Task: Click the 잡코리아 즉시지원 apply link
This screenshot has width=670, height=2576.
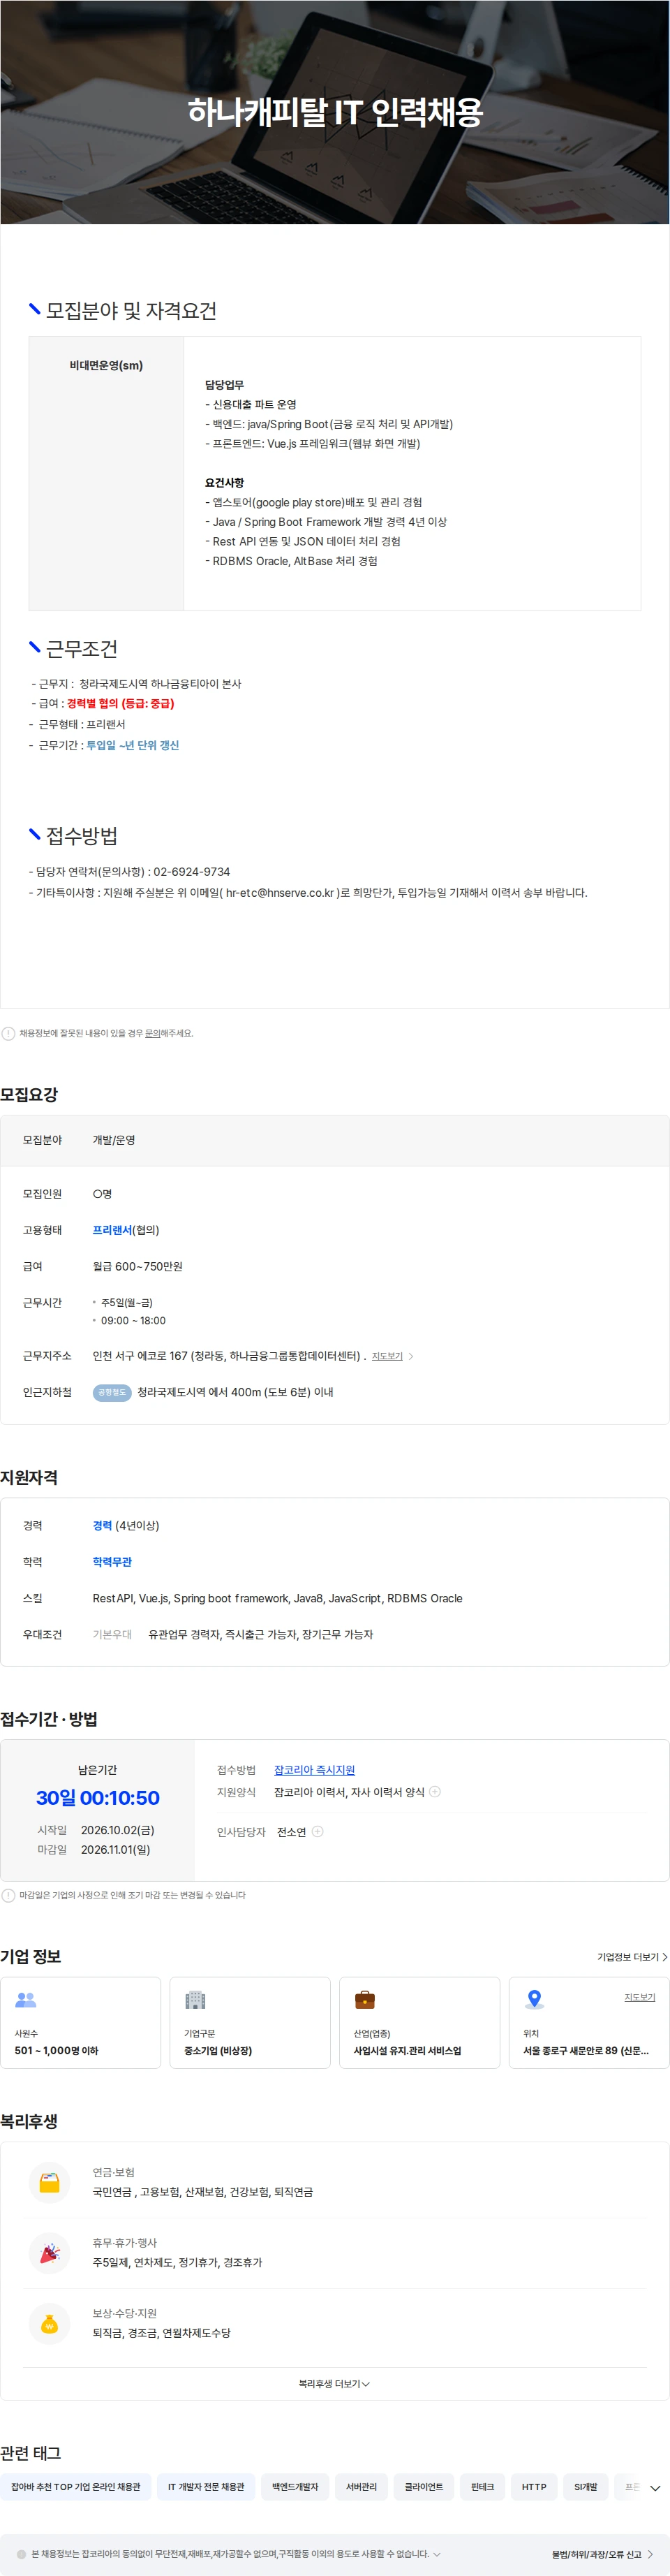Action: [315, 1770]
